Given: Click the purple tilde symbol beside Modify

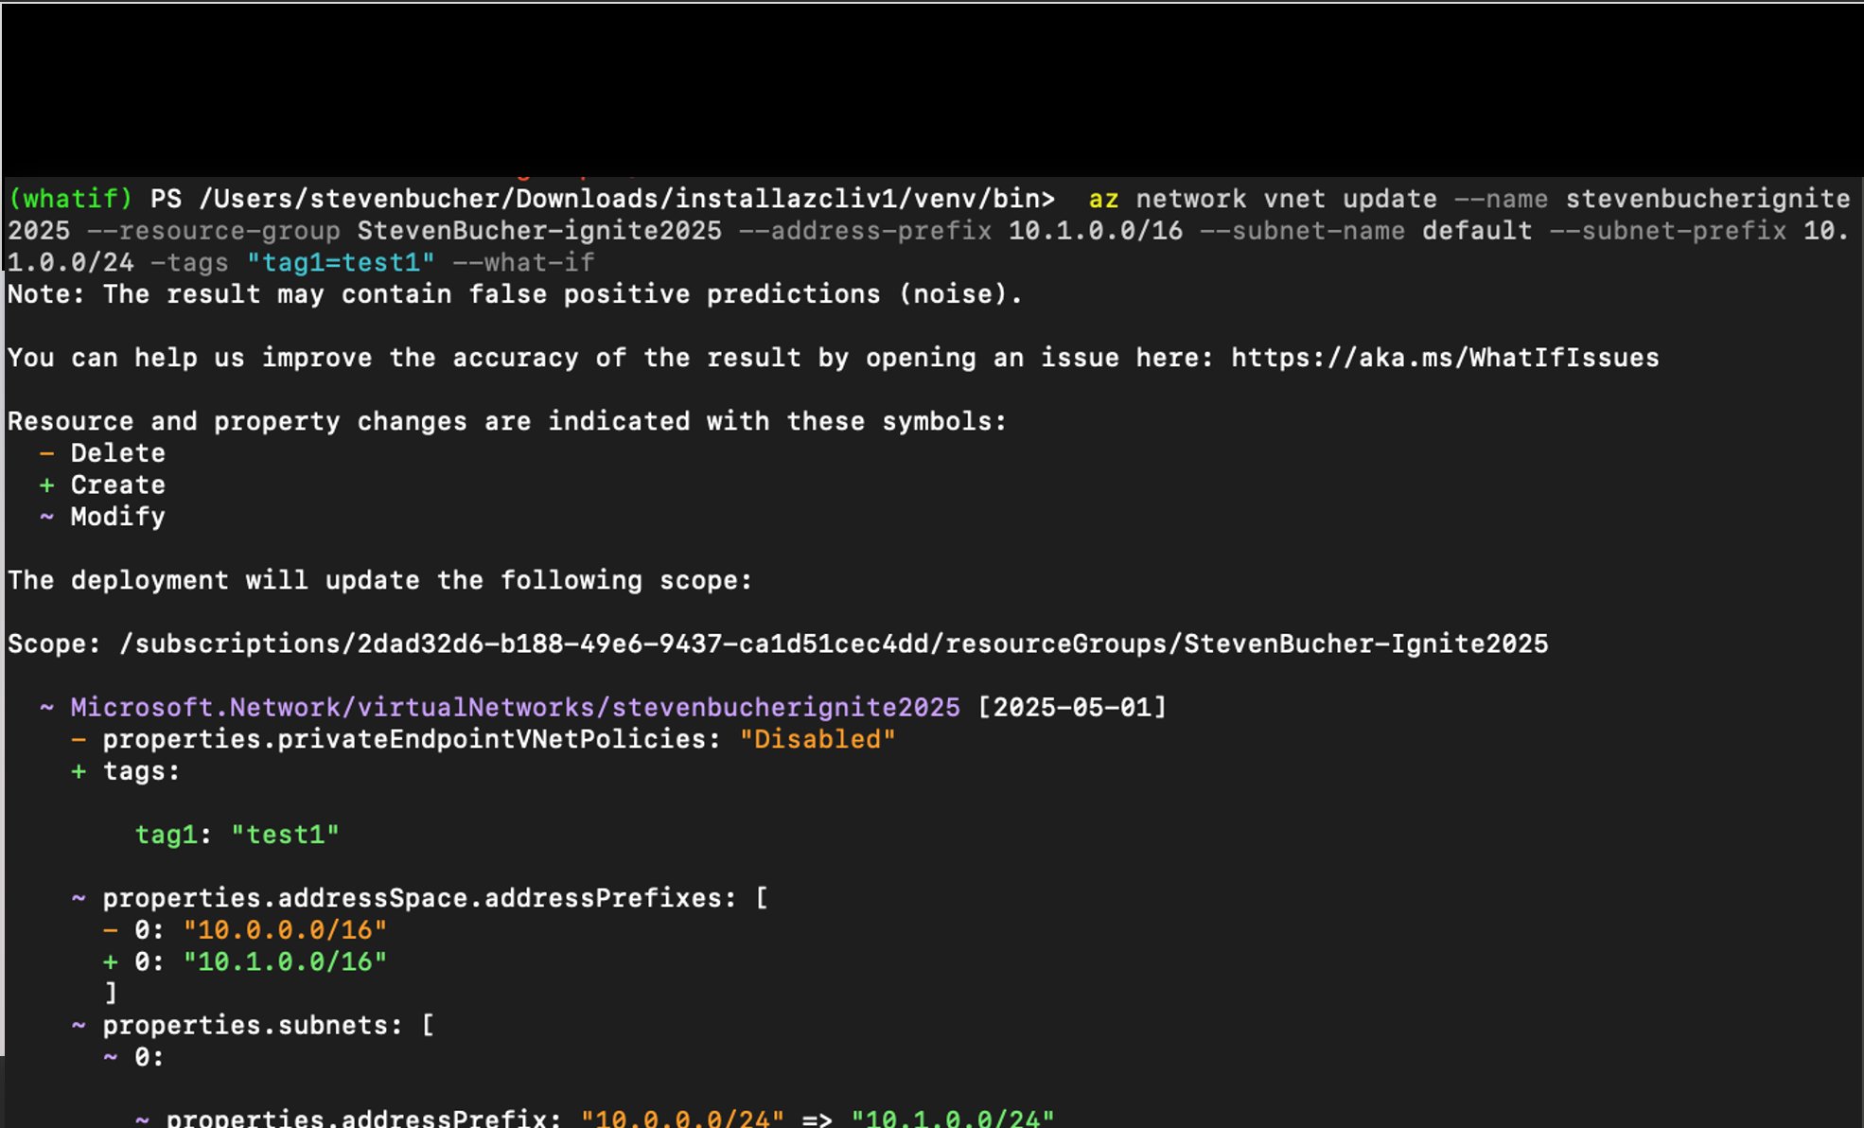Looking at the screenshot, I should coord(46,517).
